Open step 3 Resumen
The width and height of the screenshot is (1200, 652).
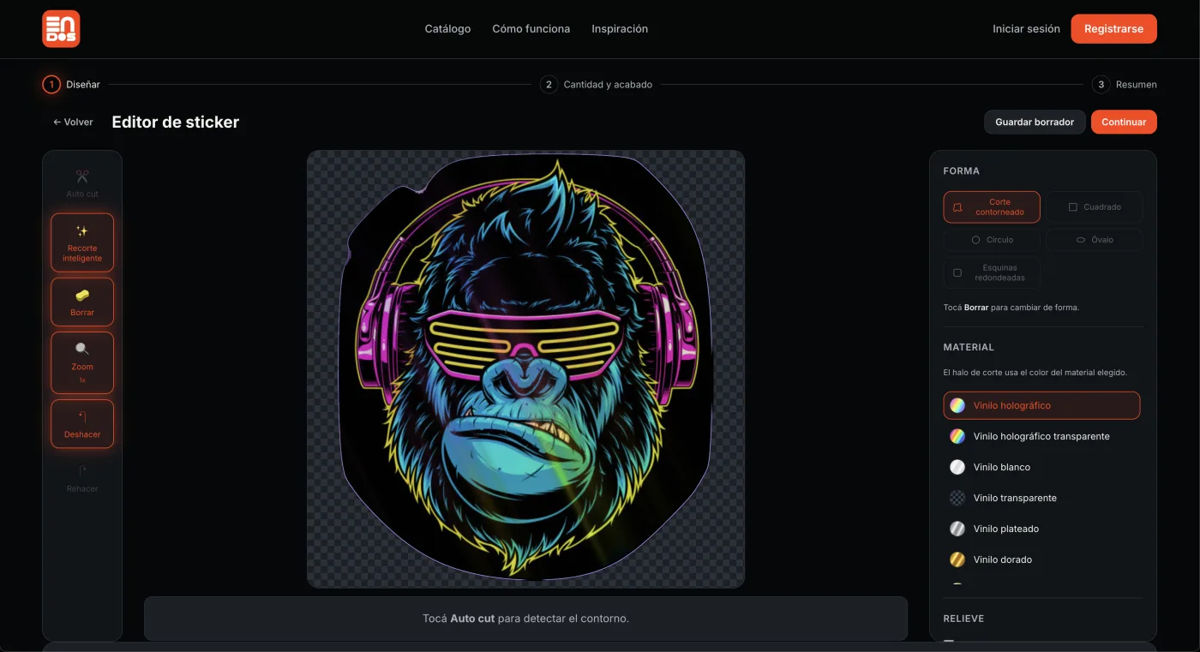tap(1125, 85)
